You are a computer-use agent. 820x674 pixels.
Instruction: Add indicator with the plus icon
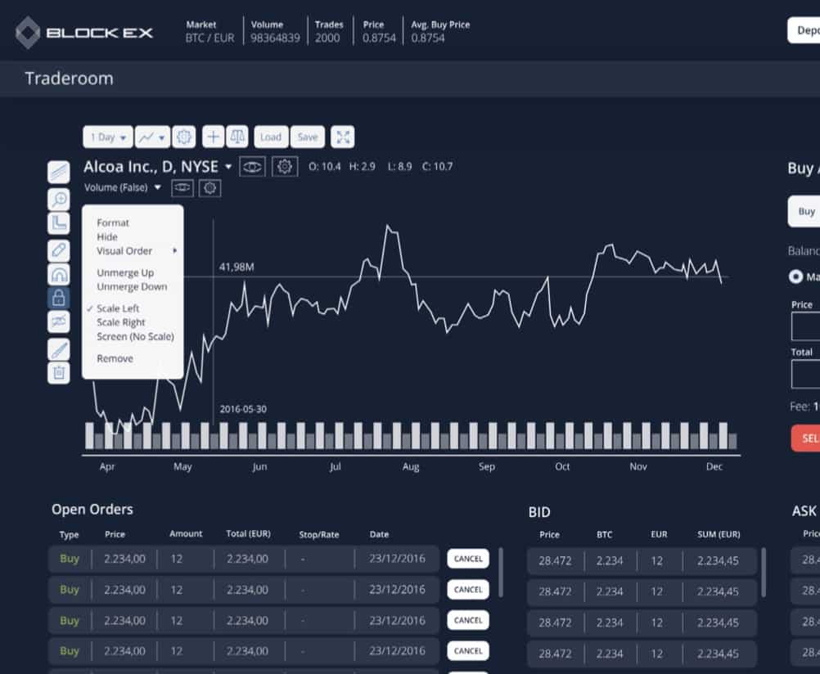tap(213, 137)
